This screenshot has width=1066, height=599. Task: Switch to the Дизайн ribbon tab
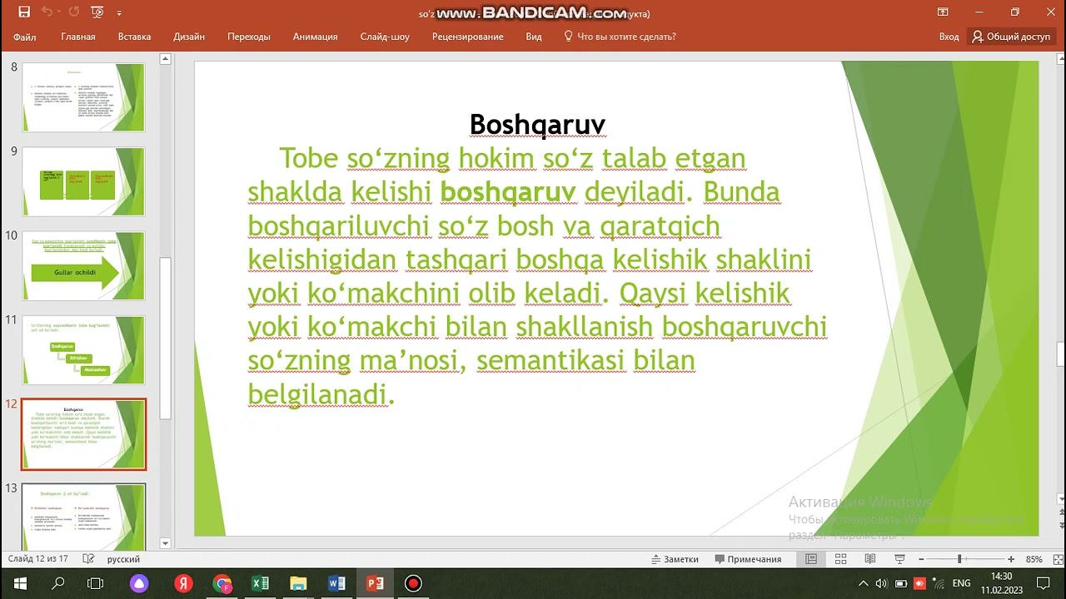(x=189, y=37)
